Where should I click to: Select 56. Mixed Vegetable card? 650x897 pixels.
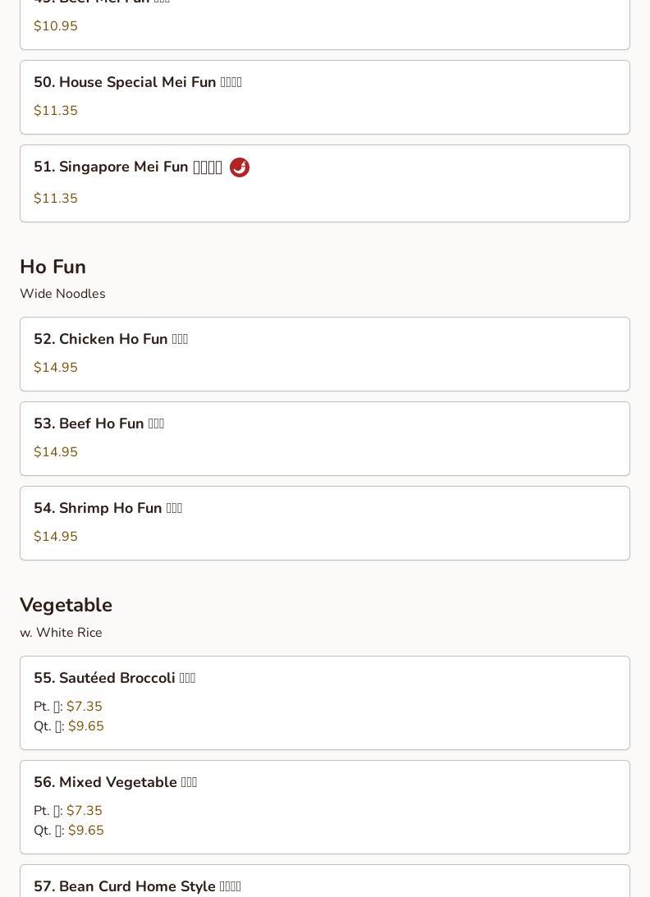point(325,808)
